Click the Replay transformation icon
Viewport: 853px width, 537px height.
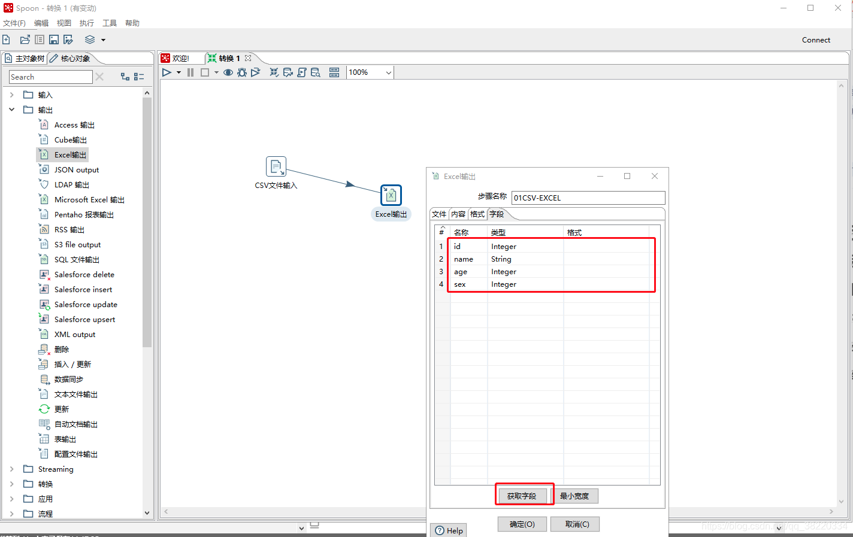point(256,72)
